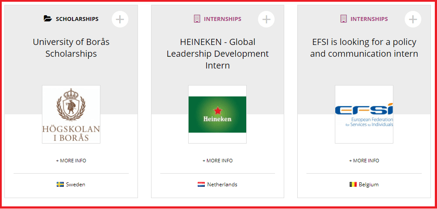The image size is (437, 209).
Task: Click the Sweden flag icon
Action: coord(60,185)
